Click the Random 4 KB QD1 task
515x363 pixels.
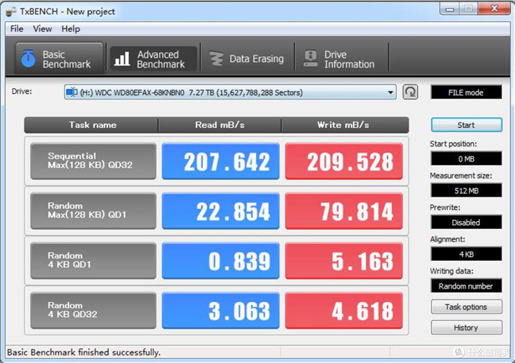click(93, 261)
